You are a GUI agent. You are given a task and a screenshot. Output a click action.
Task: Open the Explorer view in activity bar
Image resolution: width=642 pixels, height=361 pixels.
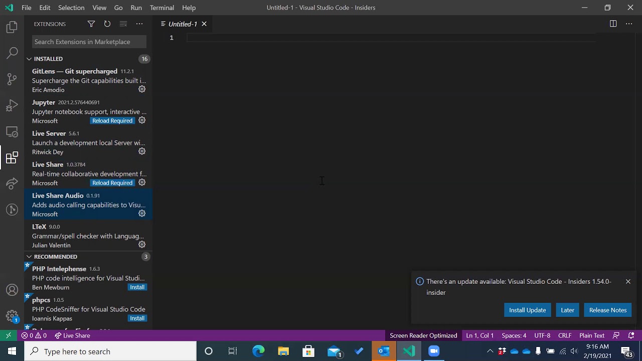12,28
